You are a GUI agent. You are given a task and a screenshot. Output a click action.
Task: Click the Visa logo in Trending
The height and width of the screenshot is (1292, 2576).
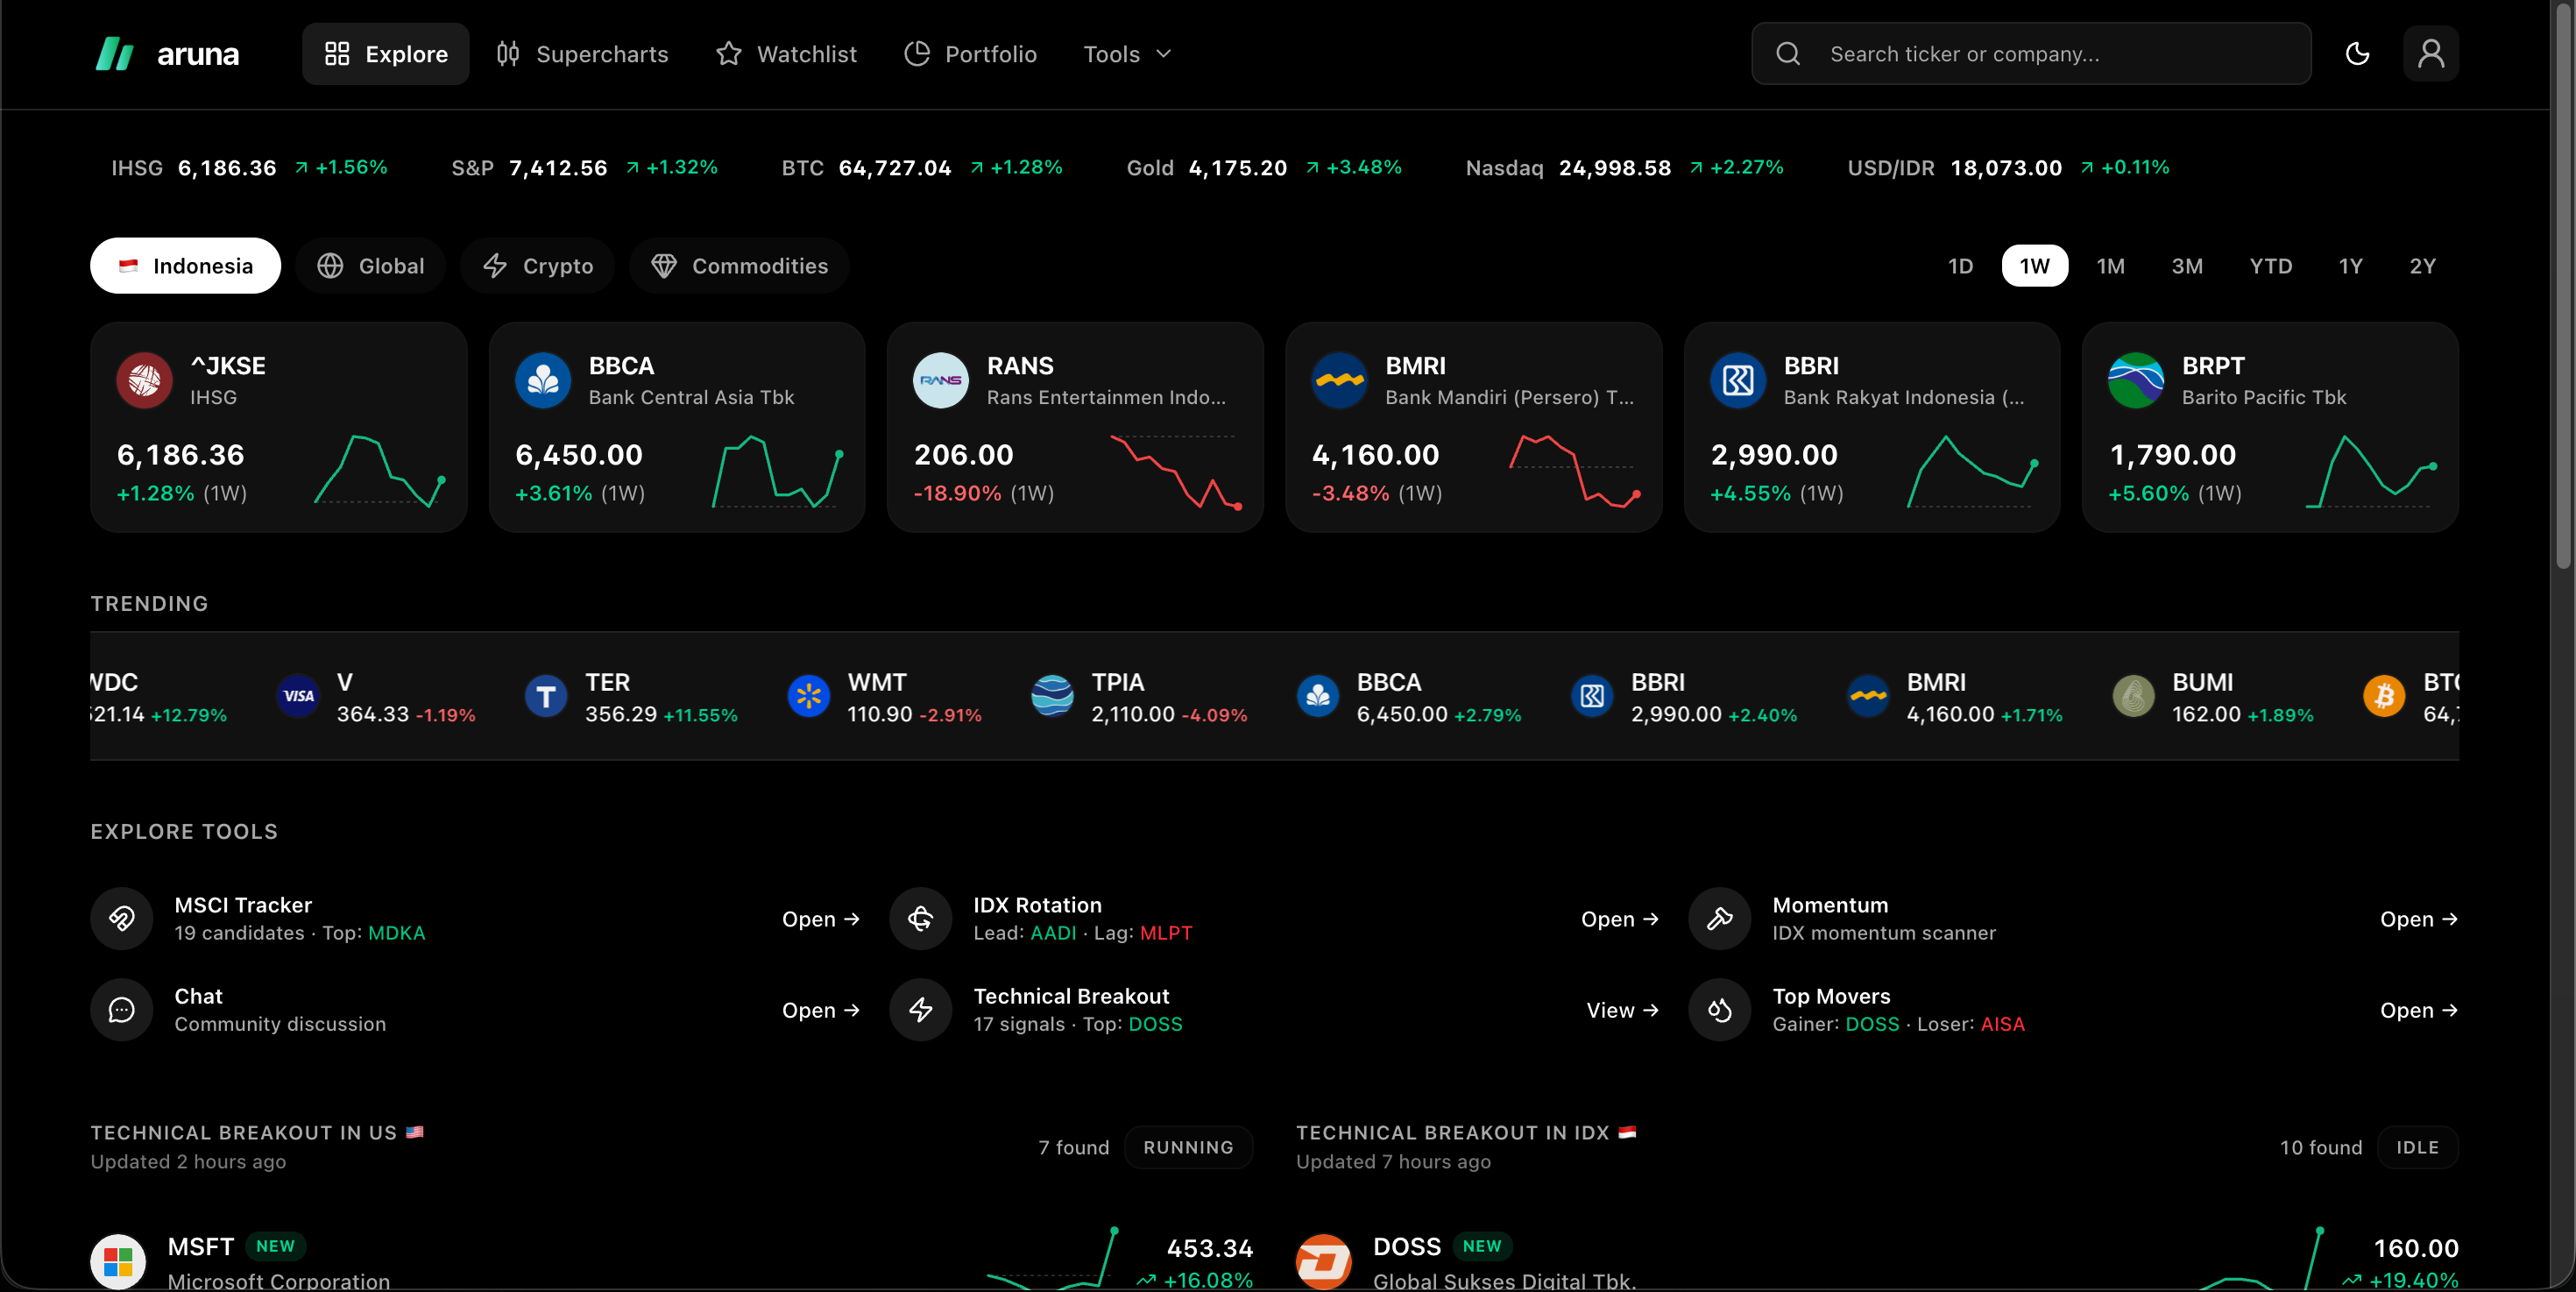pos(298,696)
